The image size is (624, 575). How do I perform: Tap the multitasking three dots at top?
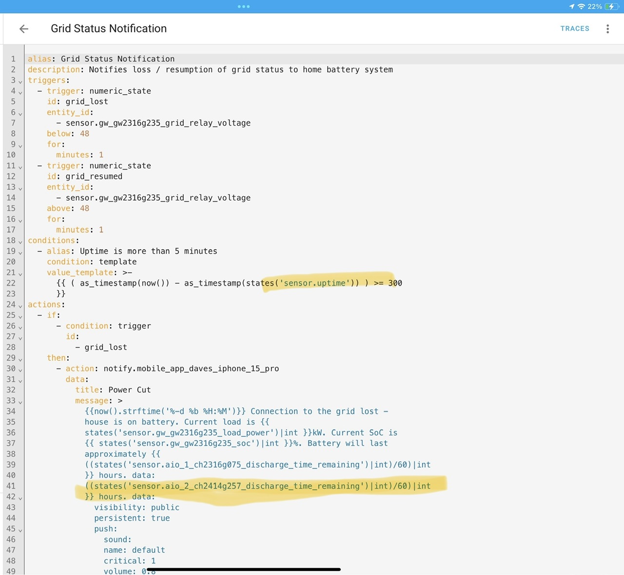(x=244, y=6)
